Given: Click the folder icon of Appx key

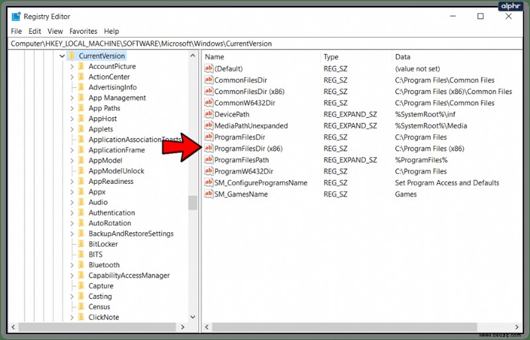Looking at the screenshot, I should coord(81,191).
